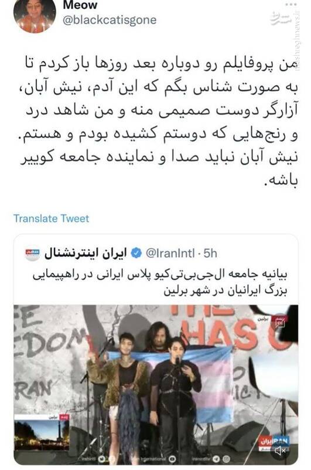Click the Iran International account avatar
The height and width of the screenshot is (470, 311).
[x=32, y=254]
